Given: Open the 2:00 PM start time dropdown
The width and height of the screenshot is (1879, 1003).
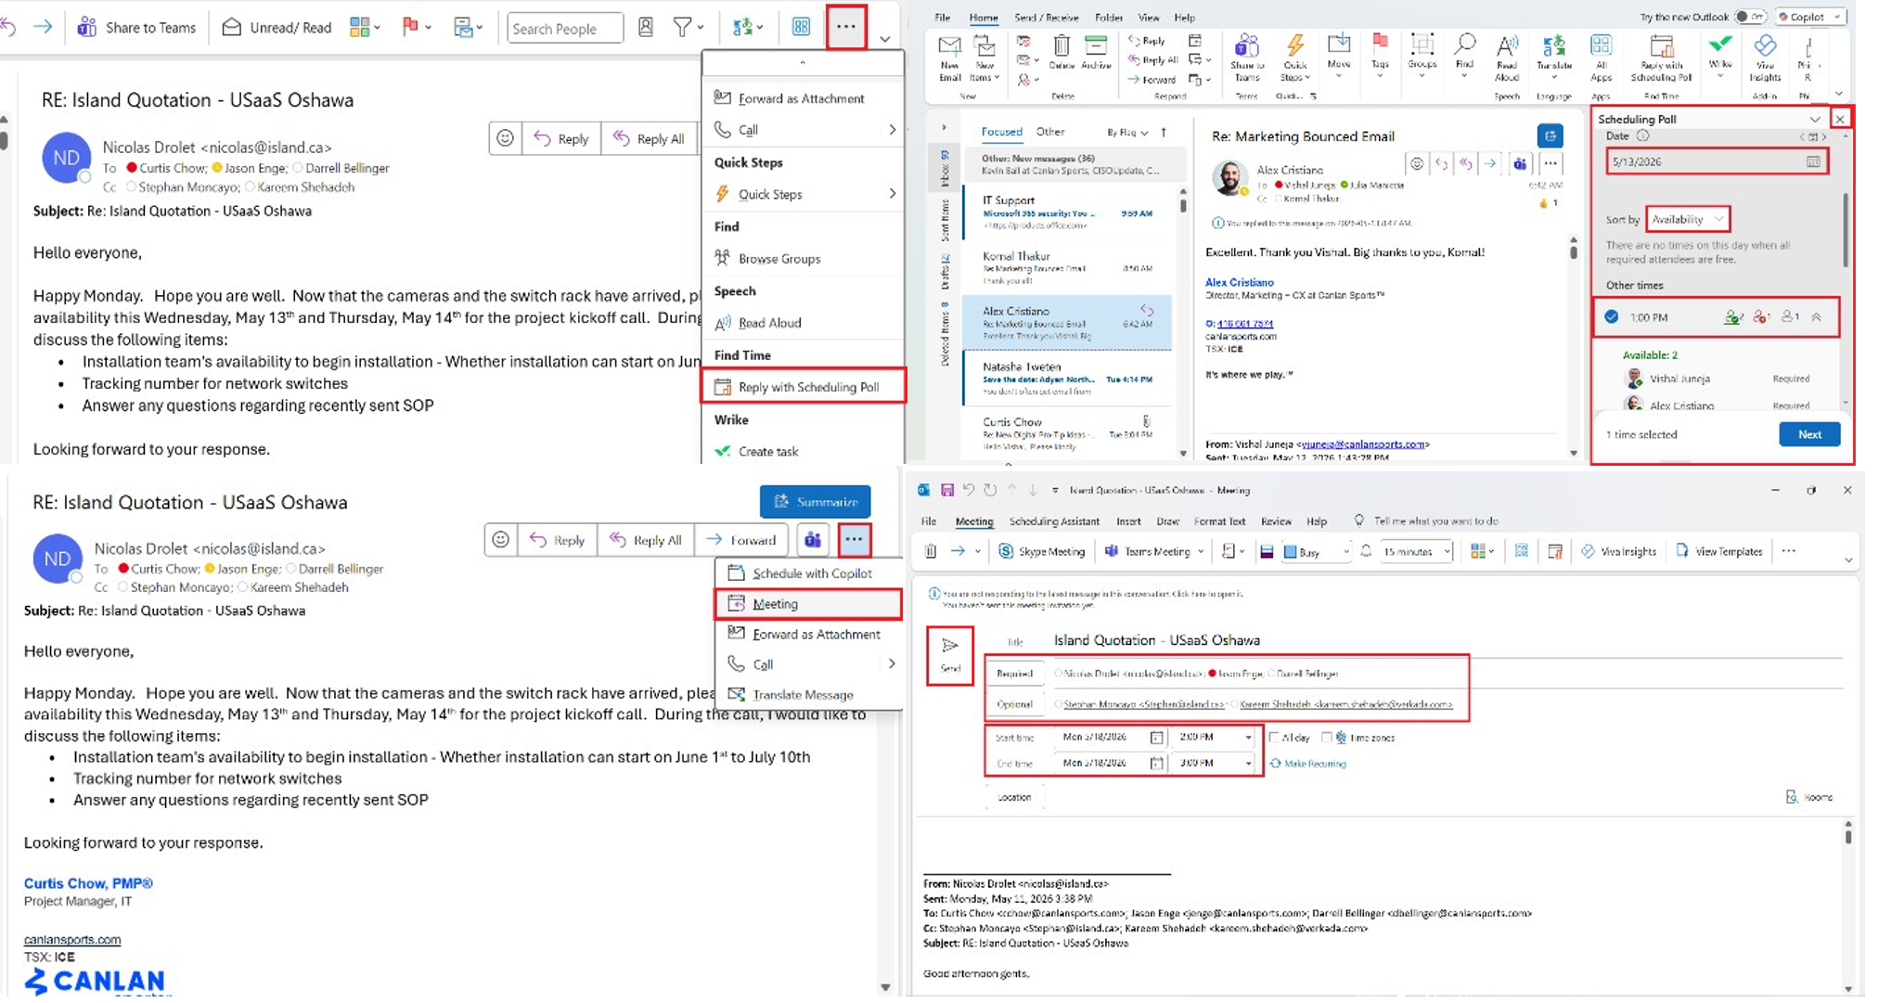Looking at the screenshot, I should coord(1248,737).
